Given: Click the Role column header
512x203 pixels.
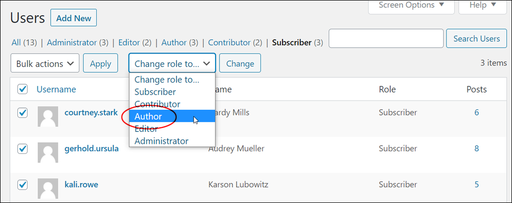Looking at the screenshot, I should 387,89.
